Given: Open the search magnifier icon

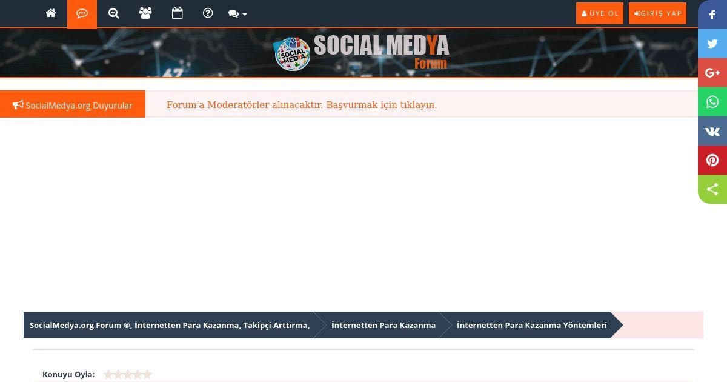Looking at the screenshot, I should point(114,13).
